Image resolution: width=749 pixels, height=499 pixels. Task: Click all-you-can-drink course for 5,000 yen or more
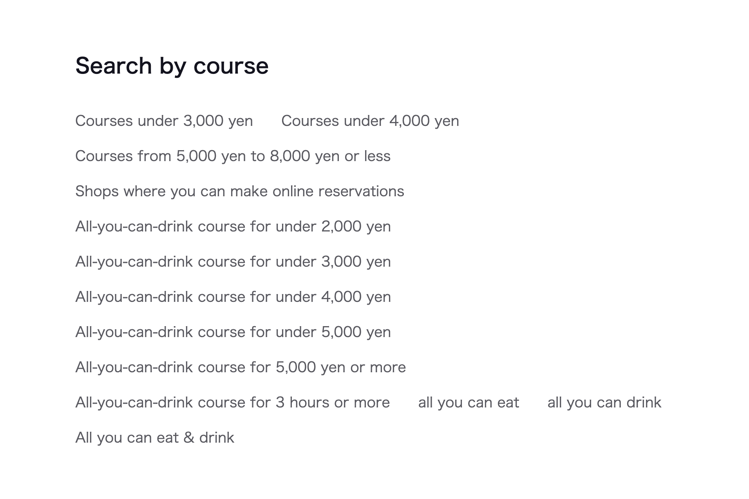pyautogui.click(x=240, y=367)
